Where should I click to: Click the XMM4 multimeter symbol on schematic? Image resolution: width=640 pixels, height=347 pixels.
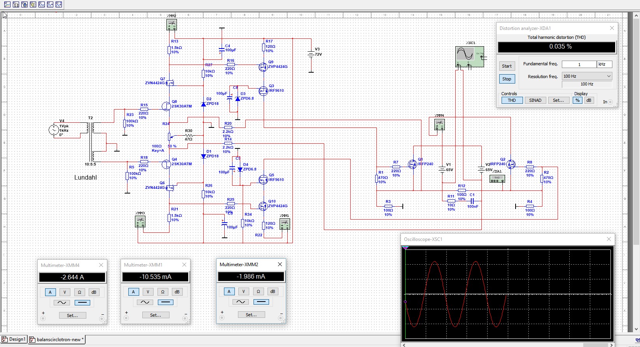(439, 125)
